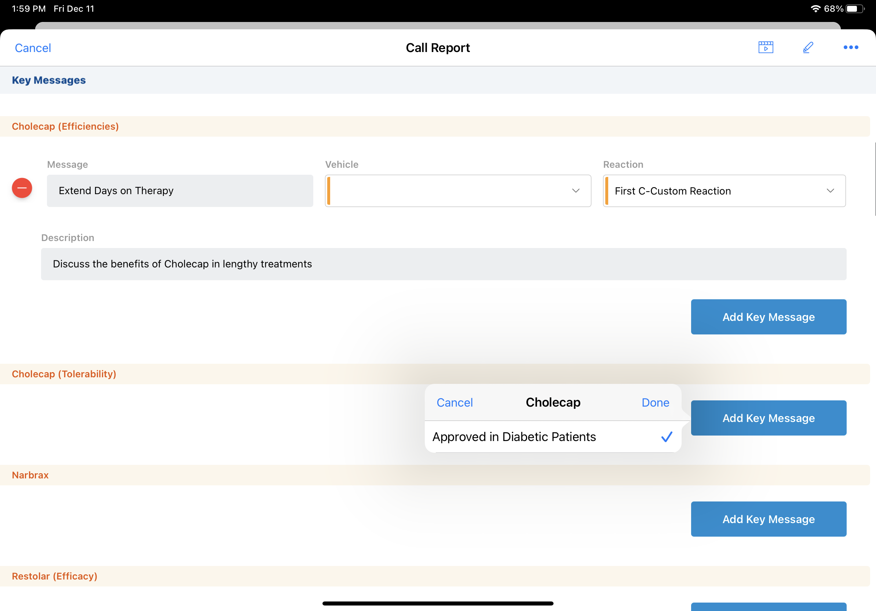
Task: Add Key Message under Cholecap Efficiencies
Action: pyautogui.click(x=768, y=316)
